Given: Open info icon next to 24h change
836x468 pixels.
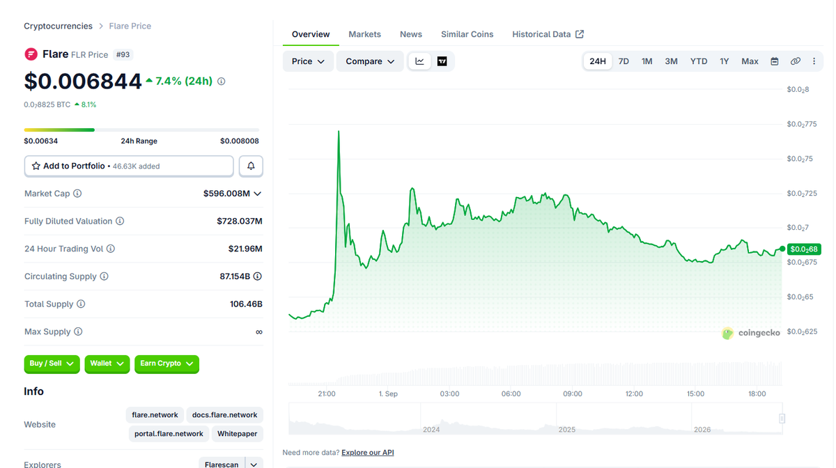Looking at the screenshot, I should tap(222, 81).
